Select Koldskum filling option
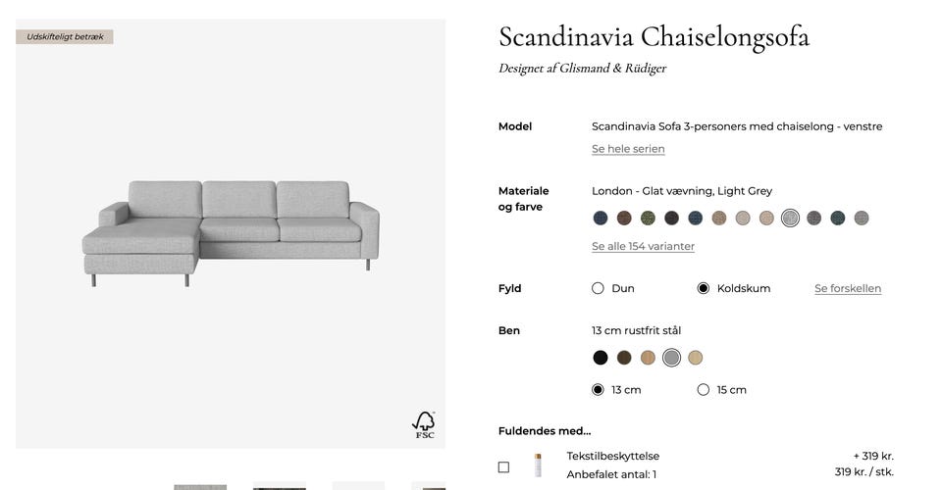The height and width of the screenshot is (490, 942). click(703, 288)
